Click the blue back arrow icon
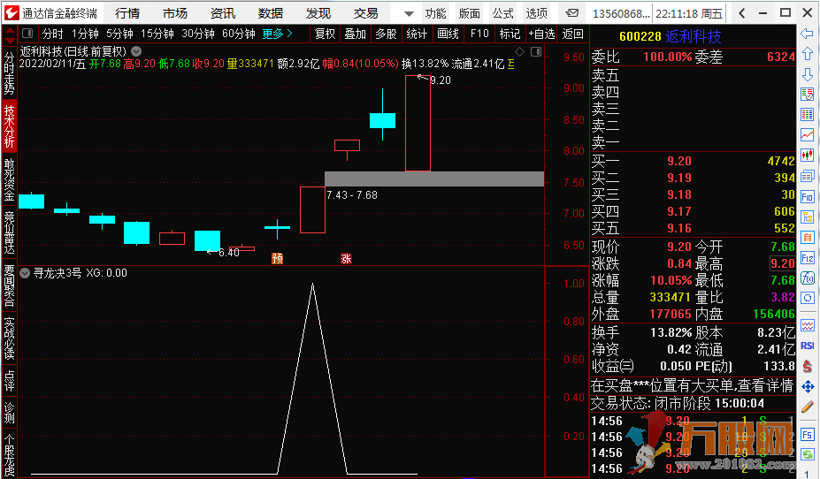The height and width of the screenshot is (479, 820). click(807, 34)
